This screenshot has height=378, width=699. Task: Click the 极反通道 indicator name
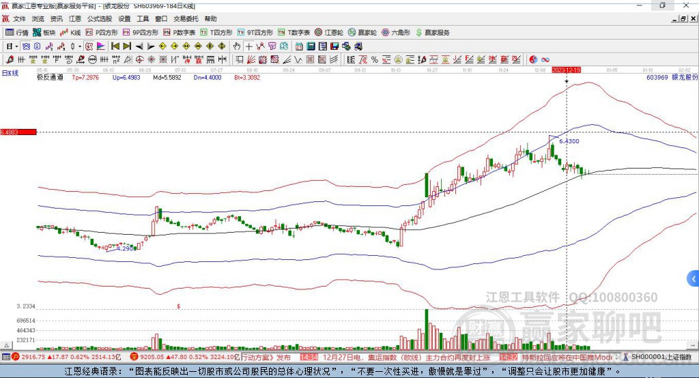(x=50, y=77)
